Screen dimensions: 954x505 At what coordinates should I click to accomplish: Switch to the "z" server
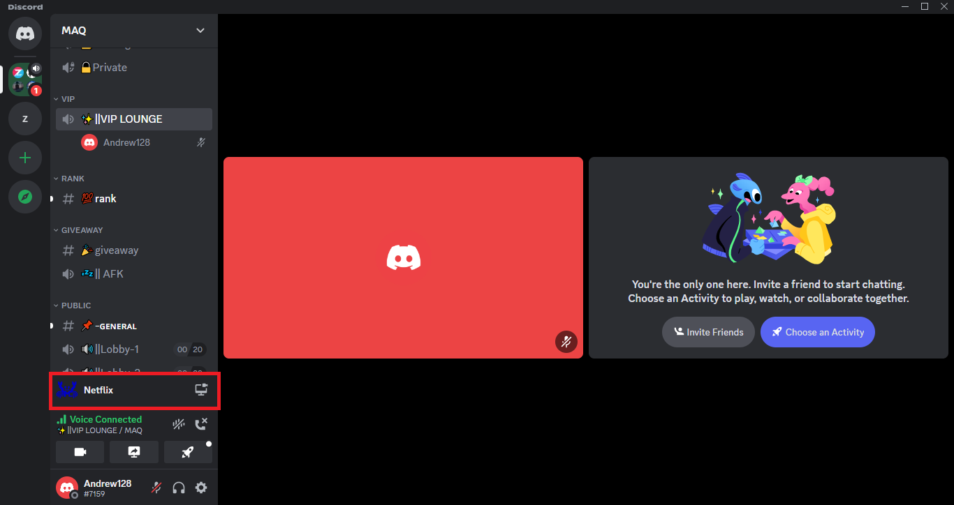25,119
